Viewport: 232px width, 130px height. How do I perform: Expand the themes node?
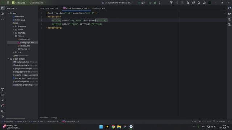(x=16, y=49)
